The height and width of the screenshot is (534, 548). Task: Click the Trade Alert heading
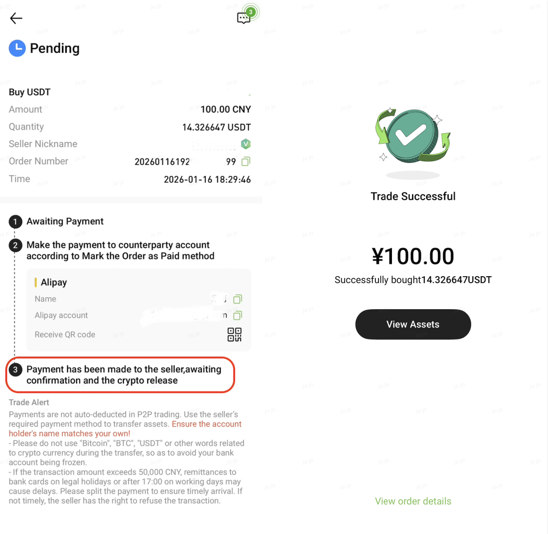(29, 402)
